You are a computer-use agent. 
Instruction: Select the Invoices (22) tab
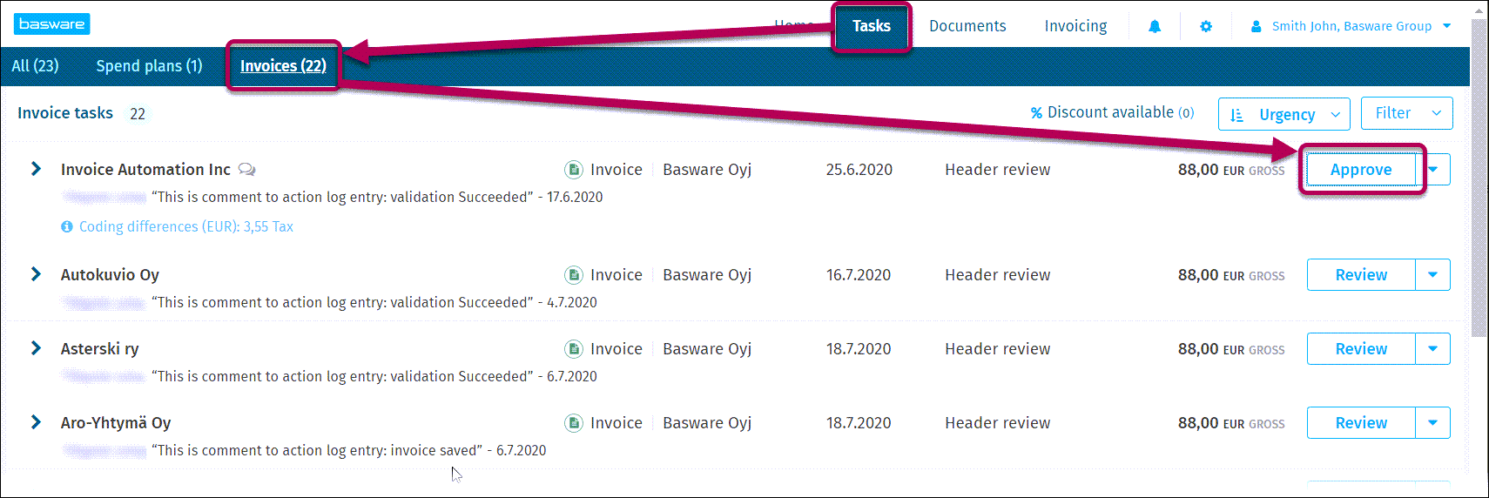coord(283,66)
